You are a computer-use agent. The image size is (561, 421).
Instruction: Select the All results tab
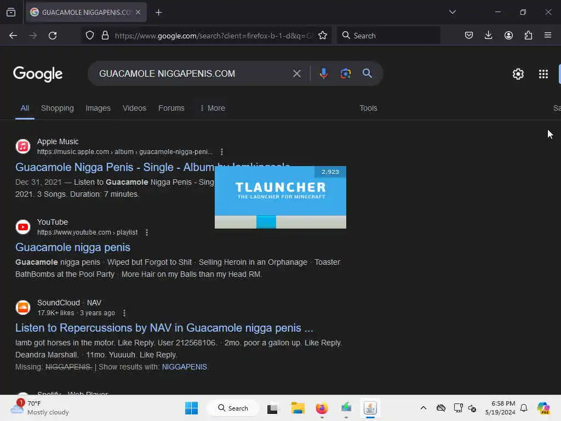(x=25, y=108)
